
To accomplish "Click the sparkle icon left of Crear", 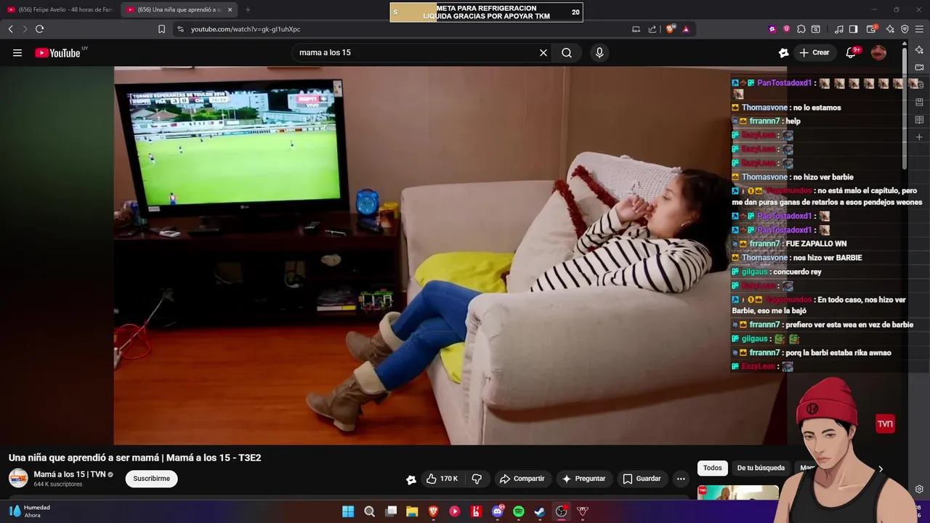I will (x=783, y=52).
